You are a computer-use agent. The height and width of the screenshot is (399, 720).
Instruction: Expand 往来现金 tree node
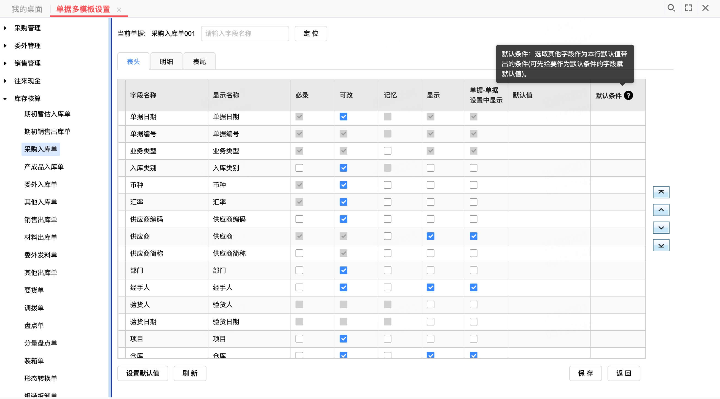pyautogui.click(x=5, y=81)
